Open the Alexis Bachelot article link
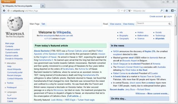The height and width of the screenshot is (104, 178). tap(42, 51)
